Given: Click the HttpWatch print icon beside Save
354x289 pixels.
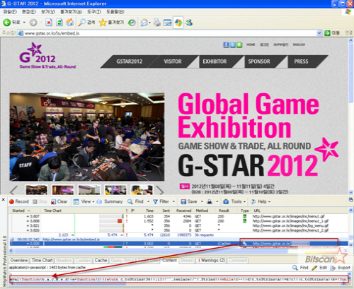Looking at the screenshot, I should 210,202.
